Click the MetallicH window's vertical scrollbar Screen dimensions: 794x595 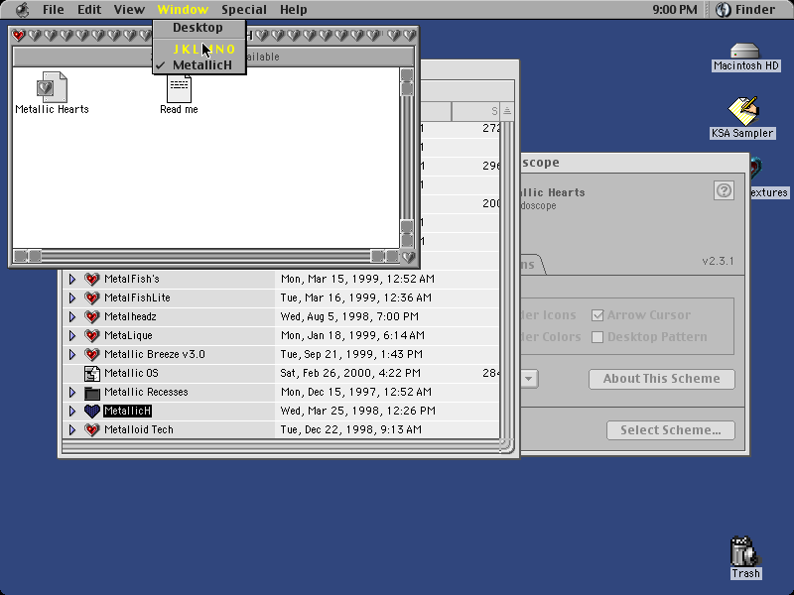tap(407, 158)
